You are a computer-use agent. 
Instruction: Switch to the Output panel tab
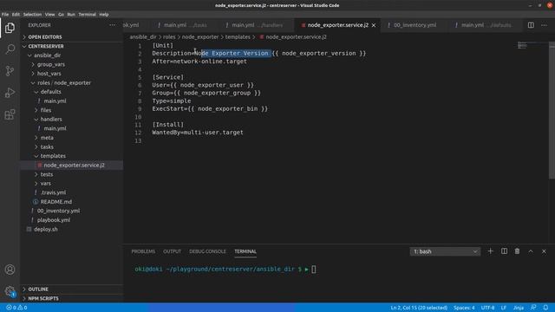click(x=172, y=251)
